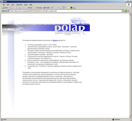The width and height of the screenshot is (132, 121).
Task: Expand the address bar dropdown
Action: click(x=123, y=11)
